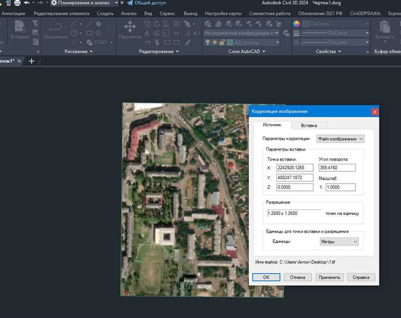This screenshot has width=401, height=318.
Task: Select the Arc drawing tool
Action: 74,24
